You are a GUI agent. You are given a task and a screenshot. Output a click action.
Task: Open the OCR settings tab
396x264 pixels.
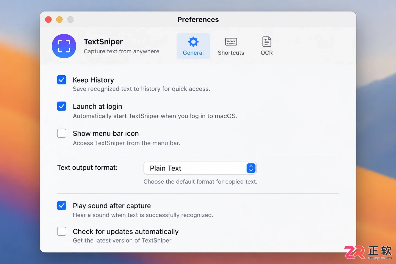[266, 46]
